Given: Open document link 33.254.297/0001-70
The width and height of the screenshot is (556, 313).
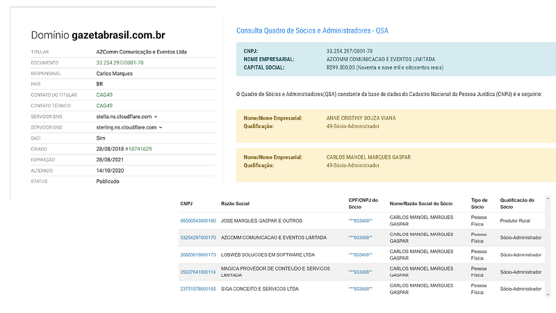Looking at the screenshot, I should coord(120,63).
